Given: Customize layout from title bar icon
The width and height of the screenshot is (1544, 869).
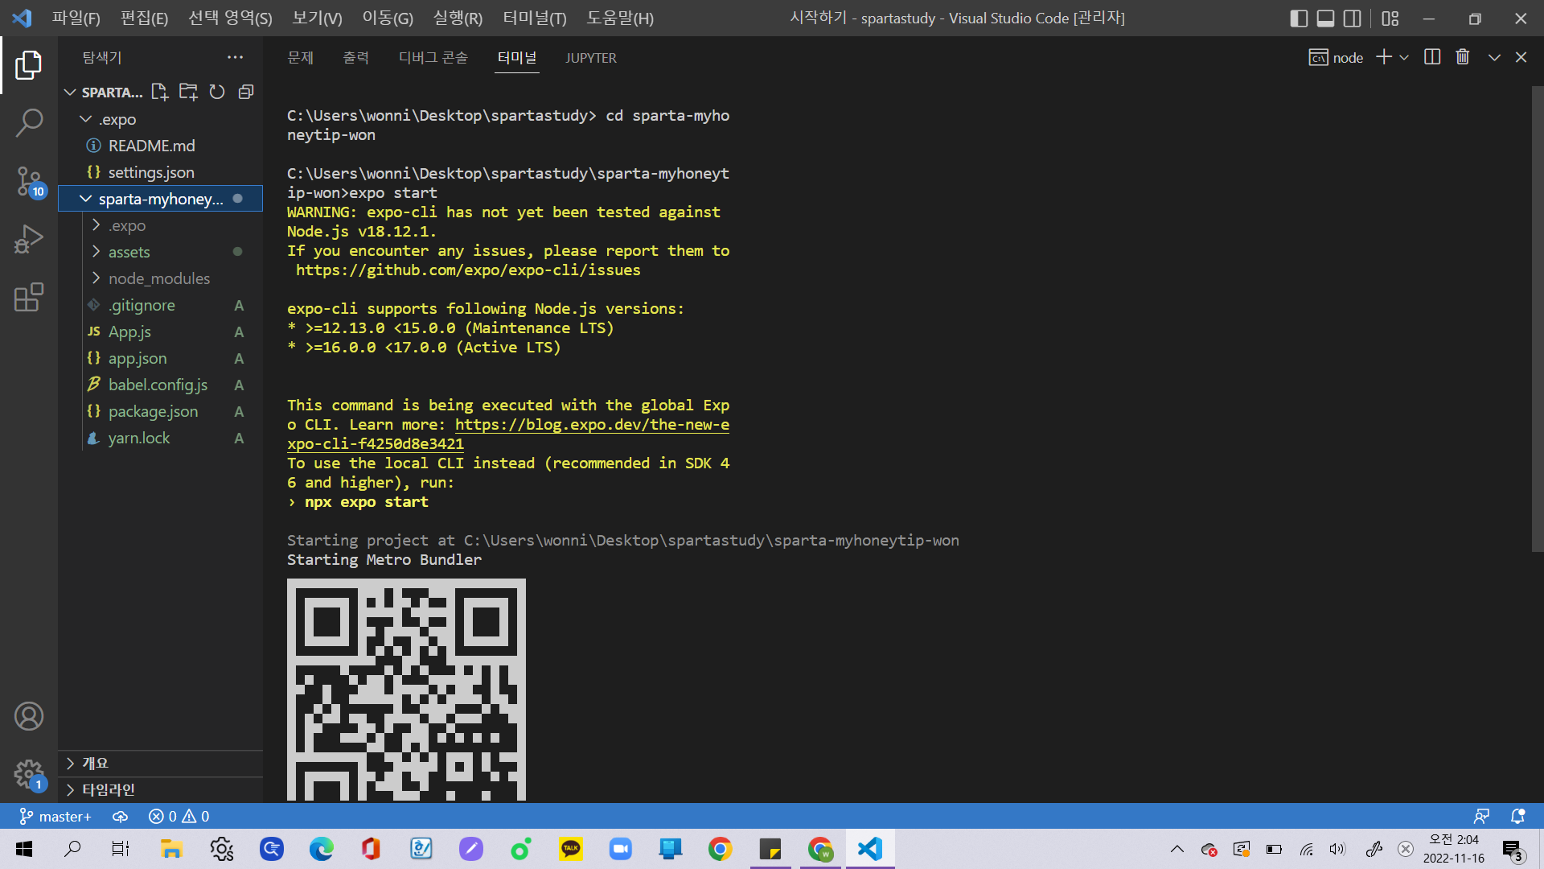Looking at the screenshot, I should [1390, 18].
